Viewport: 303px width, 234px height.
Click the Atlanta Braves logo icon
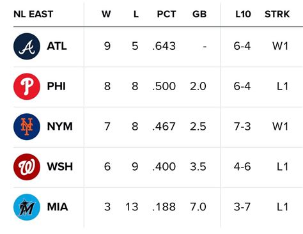click(27, 46)
